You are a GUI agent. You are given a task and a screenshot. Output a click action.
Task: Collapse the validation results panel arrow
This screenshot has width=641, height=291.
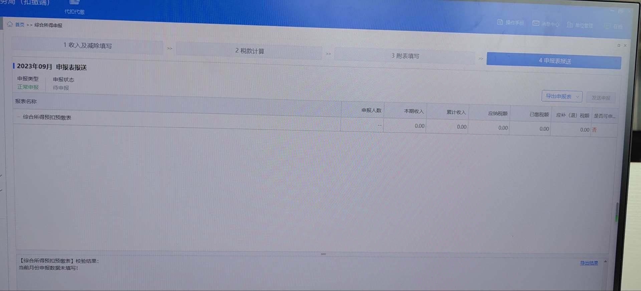[x=605, y=261]
